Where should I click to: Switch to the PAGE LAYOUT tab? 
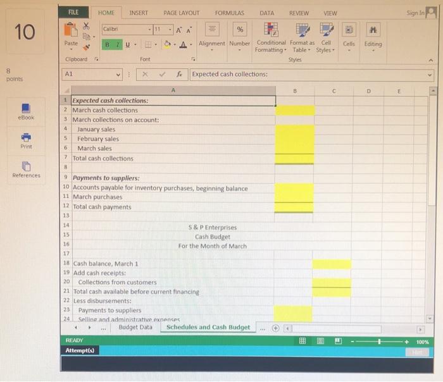pos(181,13)
